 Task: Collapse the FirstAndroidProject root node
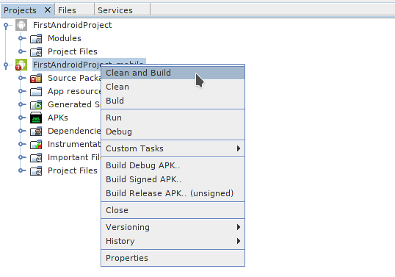[x=6, y=25]
